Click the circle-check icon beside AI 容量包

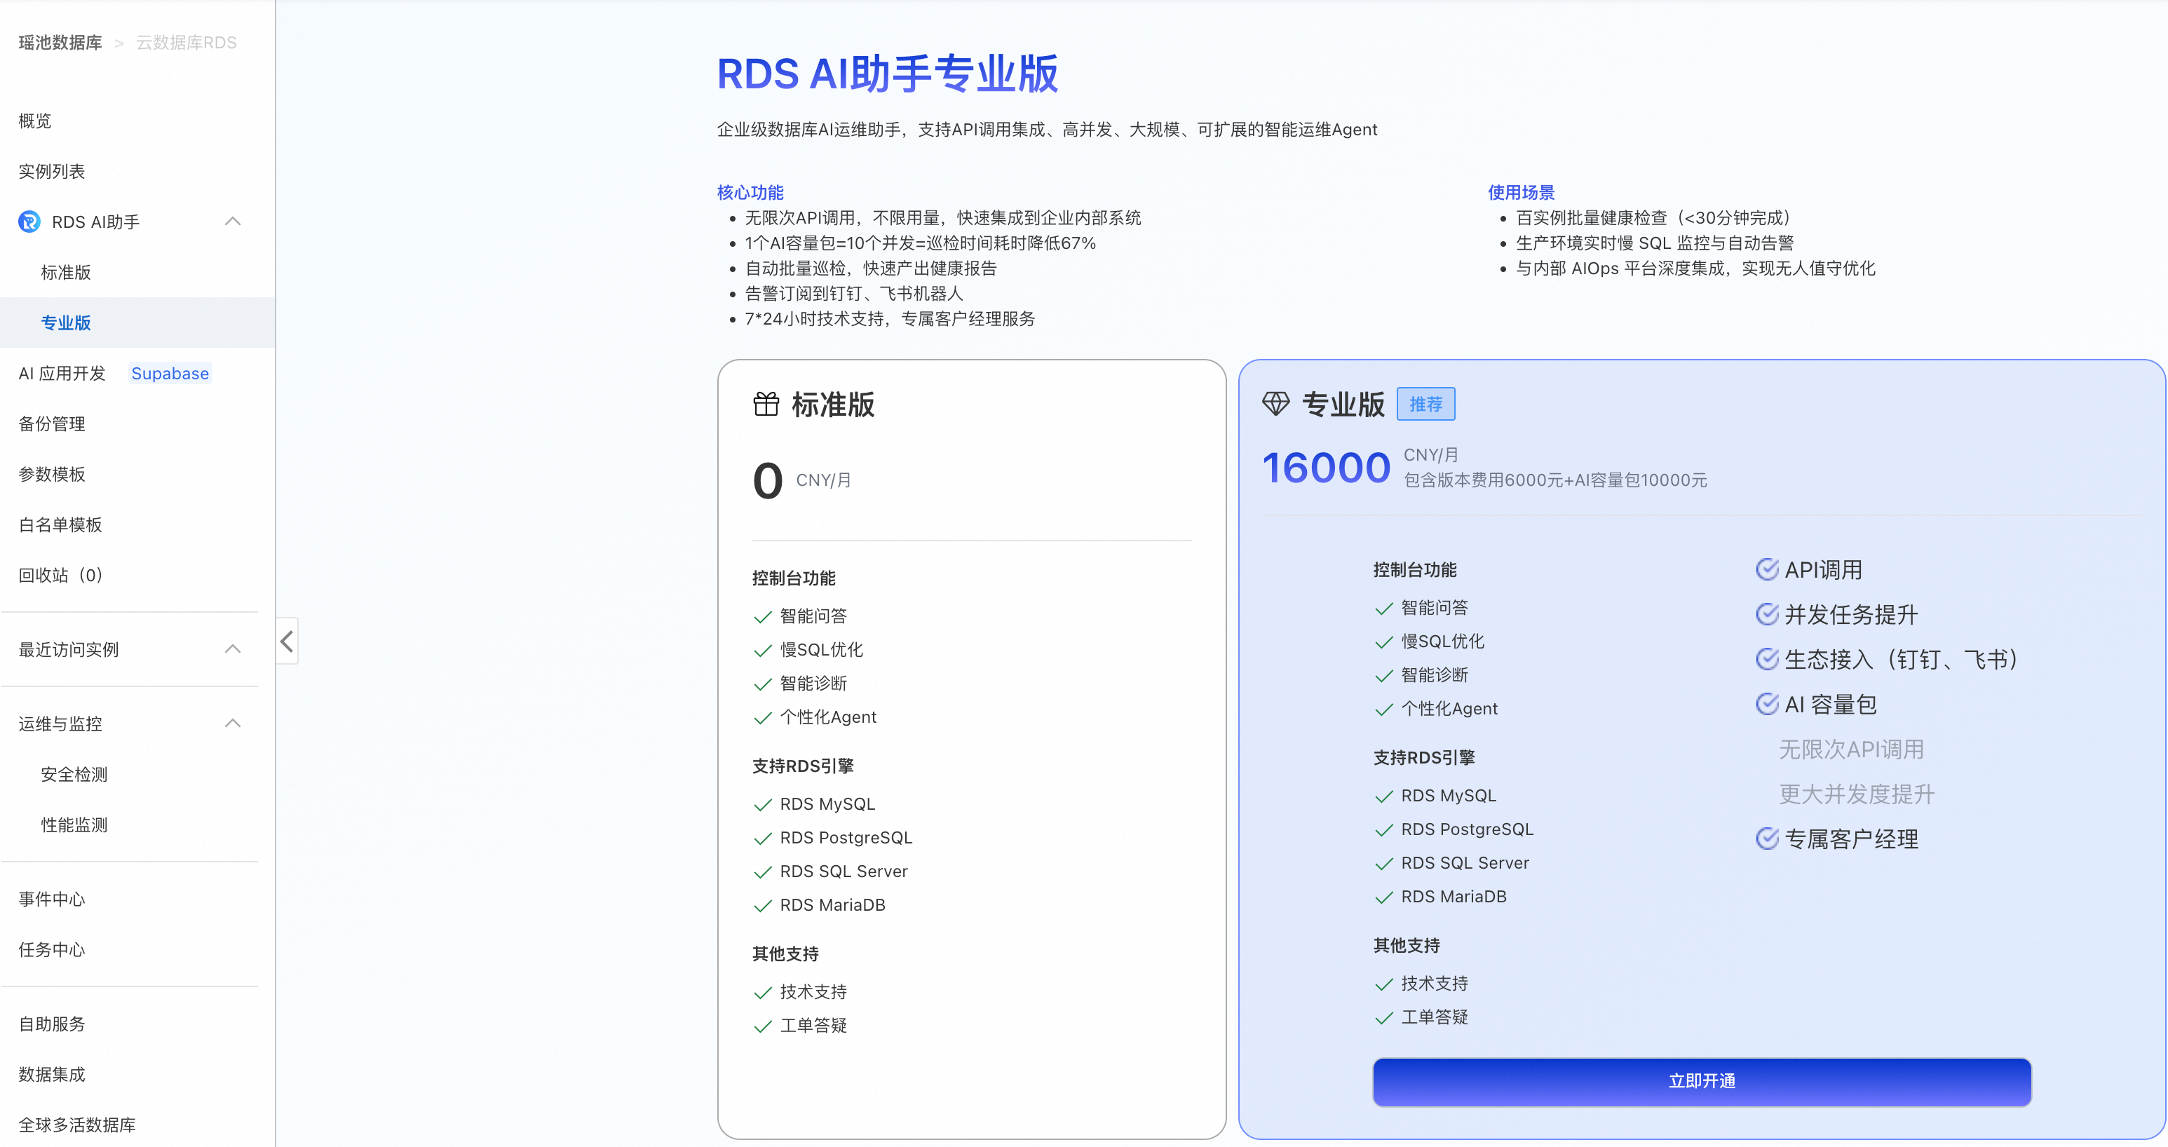coord(1768,703)
